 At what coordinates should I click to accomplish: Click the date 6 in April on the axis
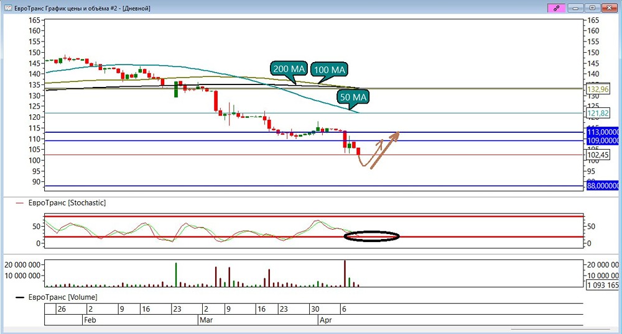(344, 309)
